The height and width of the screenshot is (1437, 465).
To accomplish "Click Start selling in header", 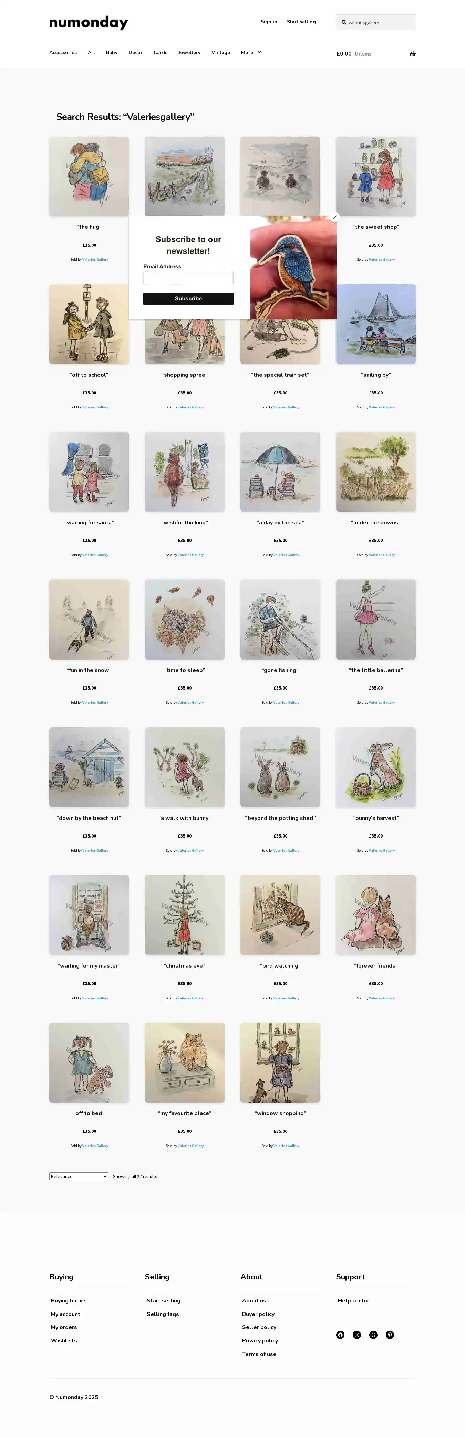I will [301, 22].
